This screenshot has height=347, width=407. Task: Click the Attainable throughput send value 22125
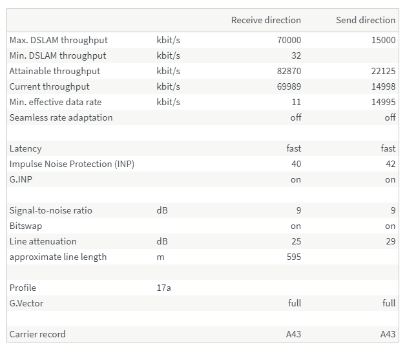pyautogui.click(x=383, y=71)
